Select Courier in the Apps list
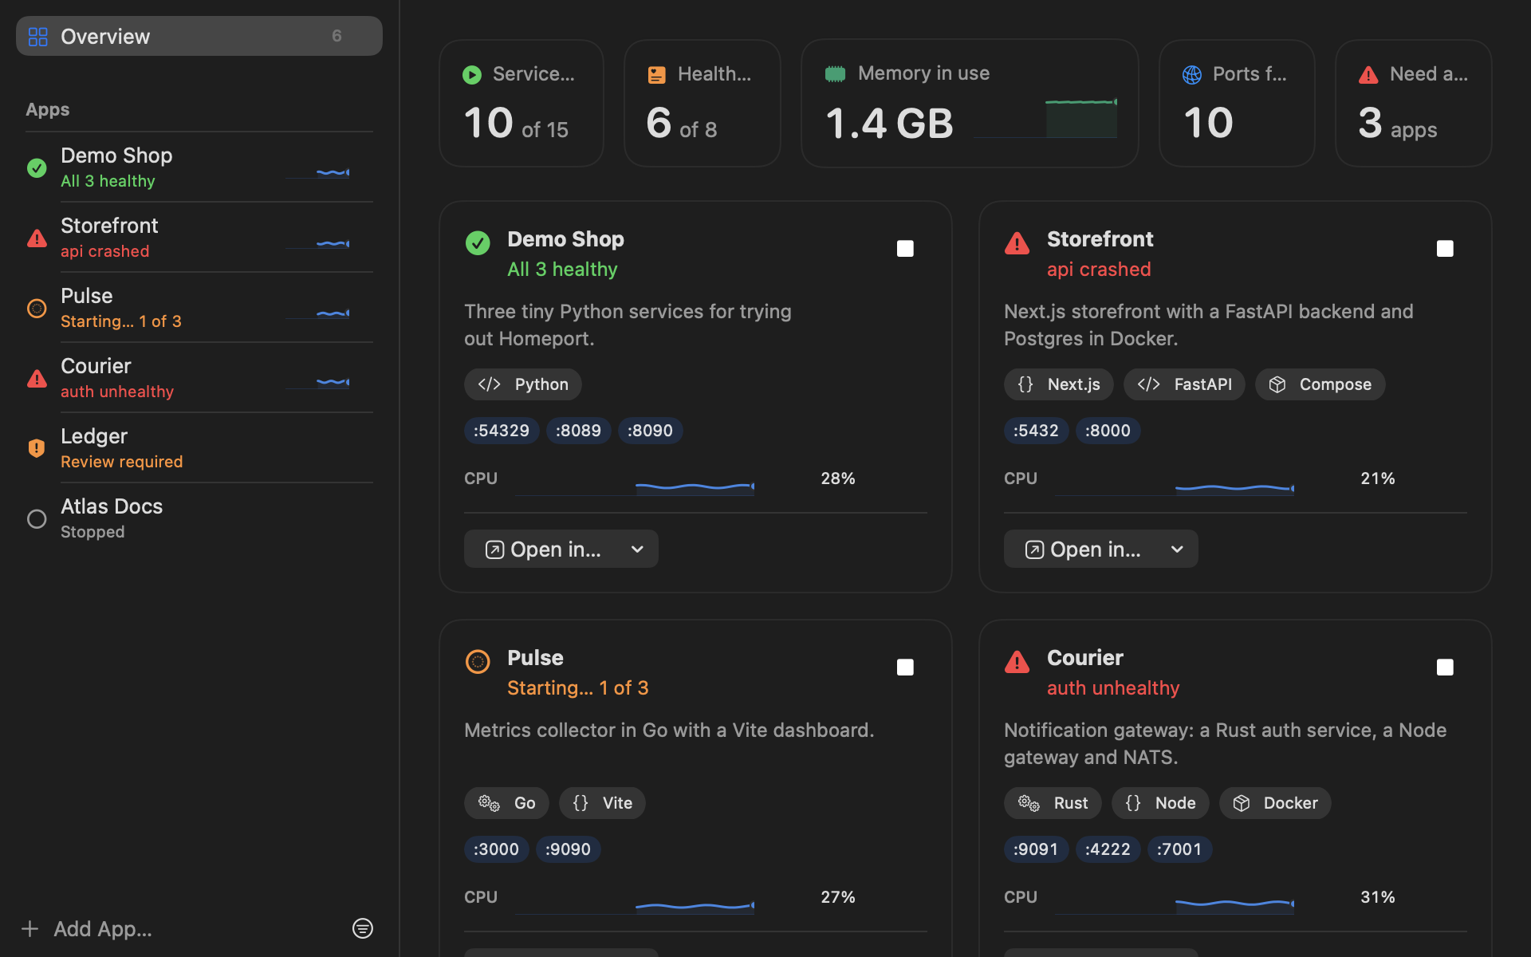Screen dimensions: 1531x957 (199, 378)
